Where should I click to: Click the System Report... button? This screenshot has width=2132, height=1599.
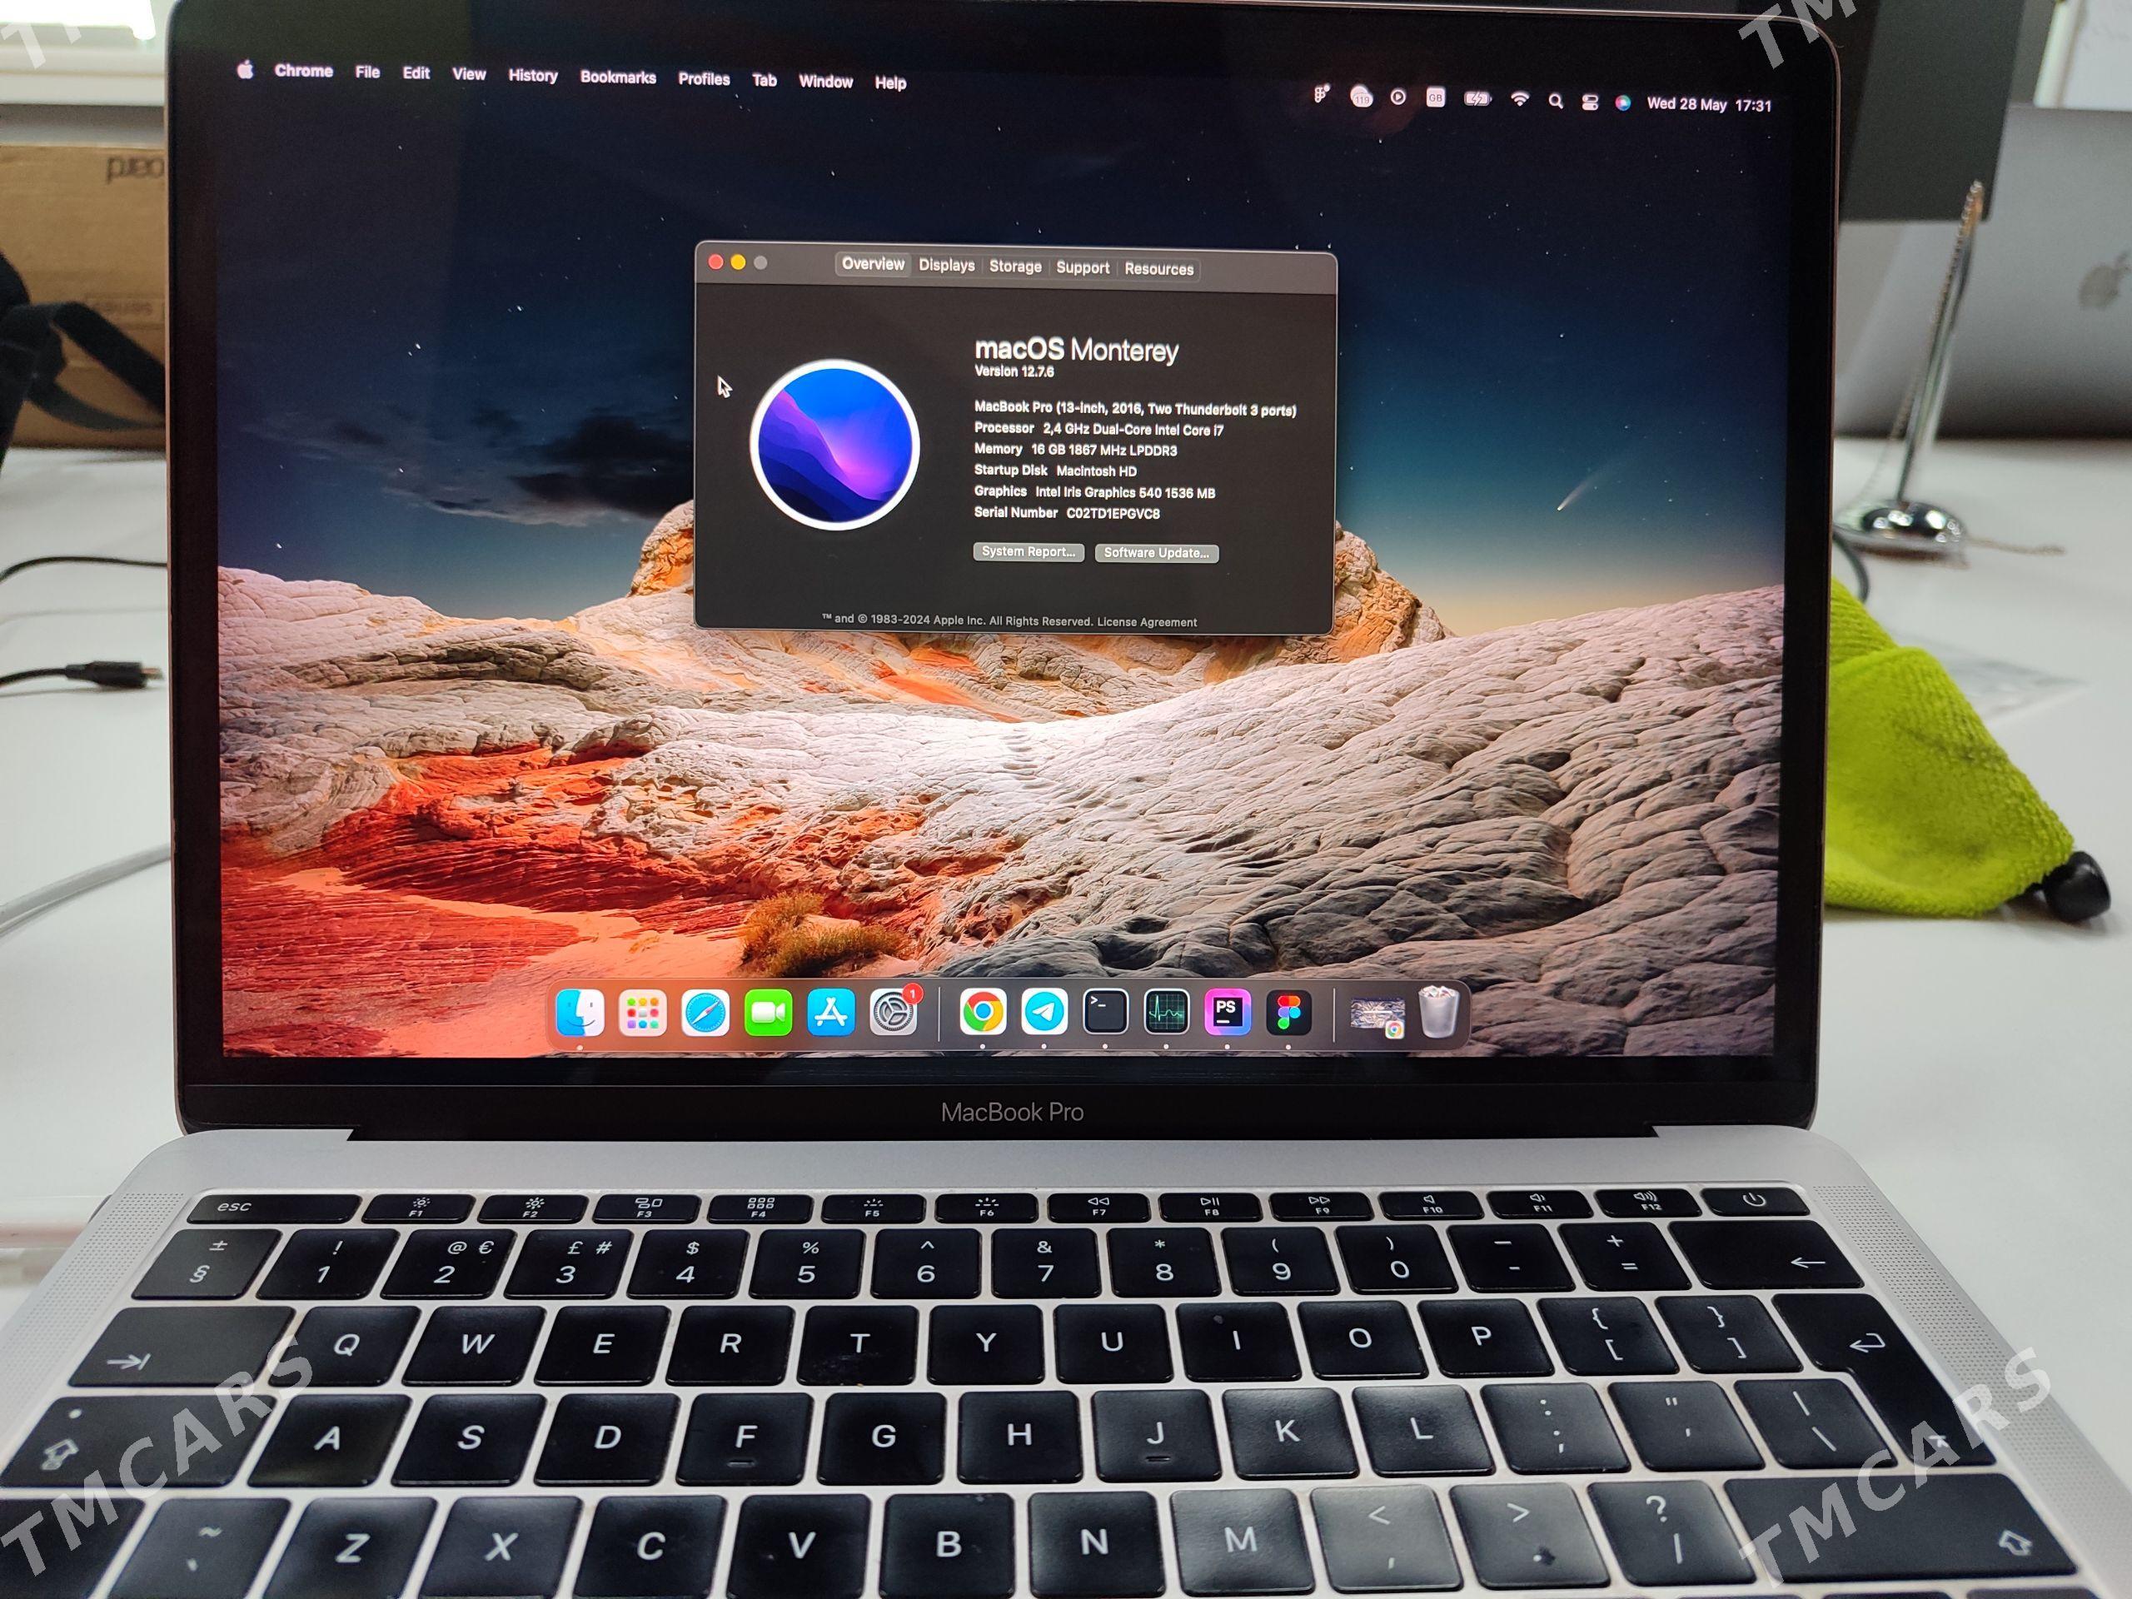click(1028, 551)
